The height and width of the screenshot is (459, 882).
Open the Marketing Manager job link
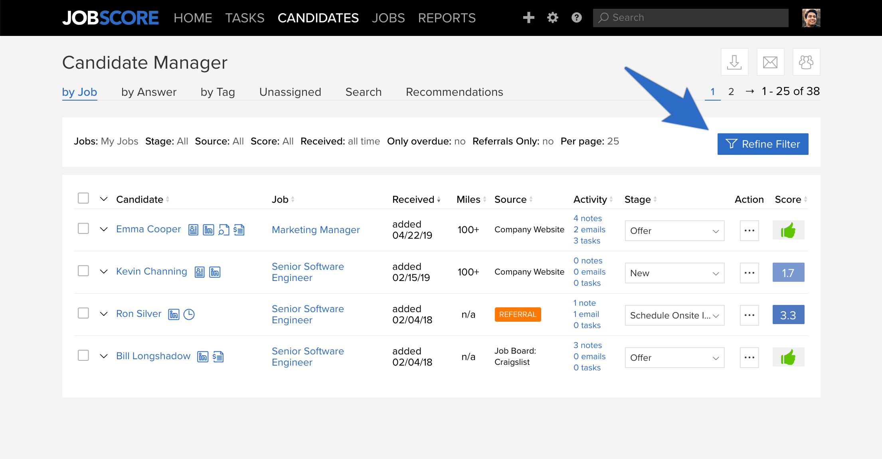(316, 230)
